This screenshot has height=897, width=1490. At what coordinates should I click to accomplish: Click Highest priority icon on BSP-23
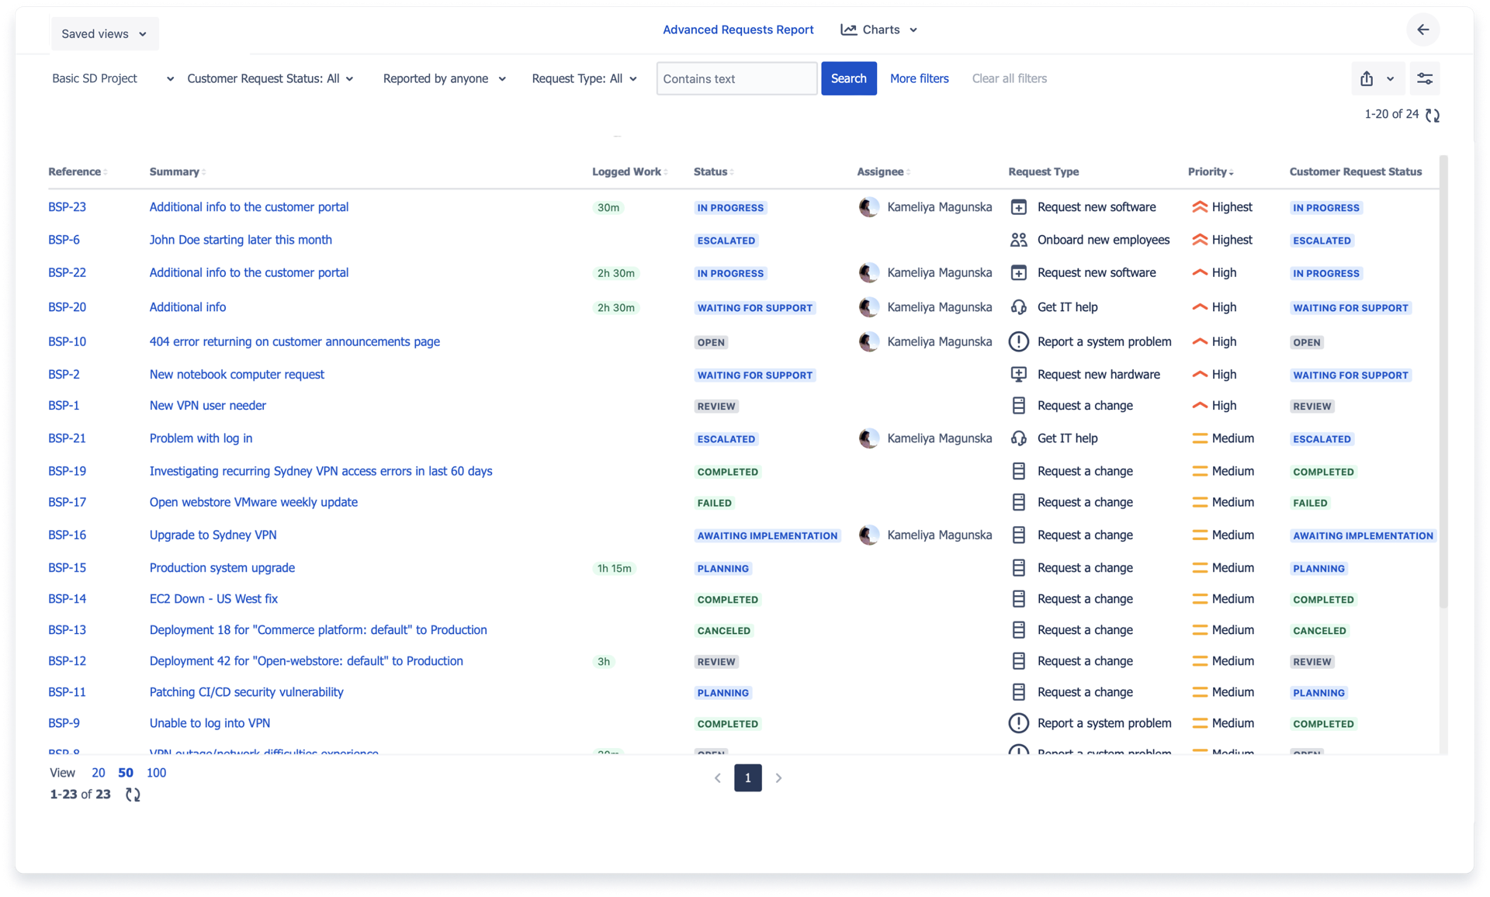click(x=1199, y=207)
